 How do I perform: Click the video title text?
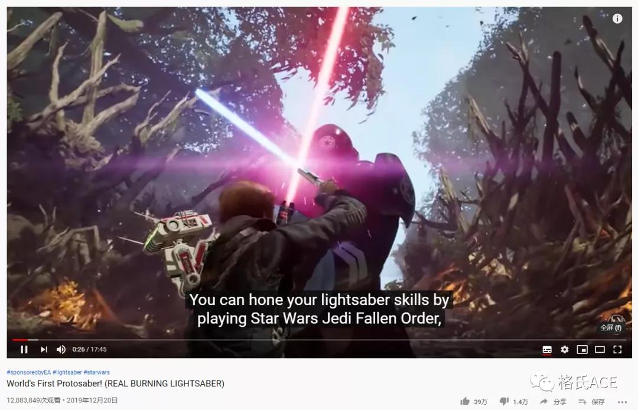click(116, 383)
